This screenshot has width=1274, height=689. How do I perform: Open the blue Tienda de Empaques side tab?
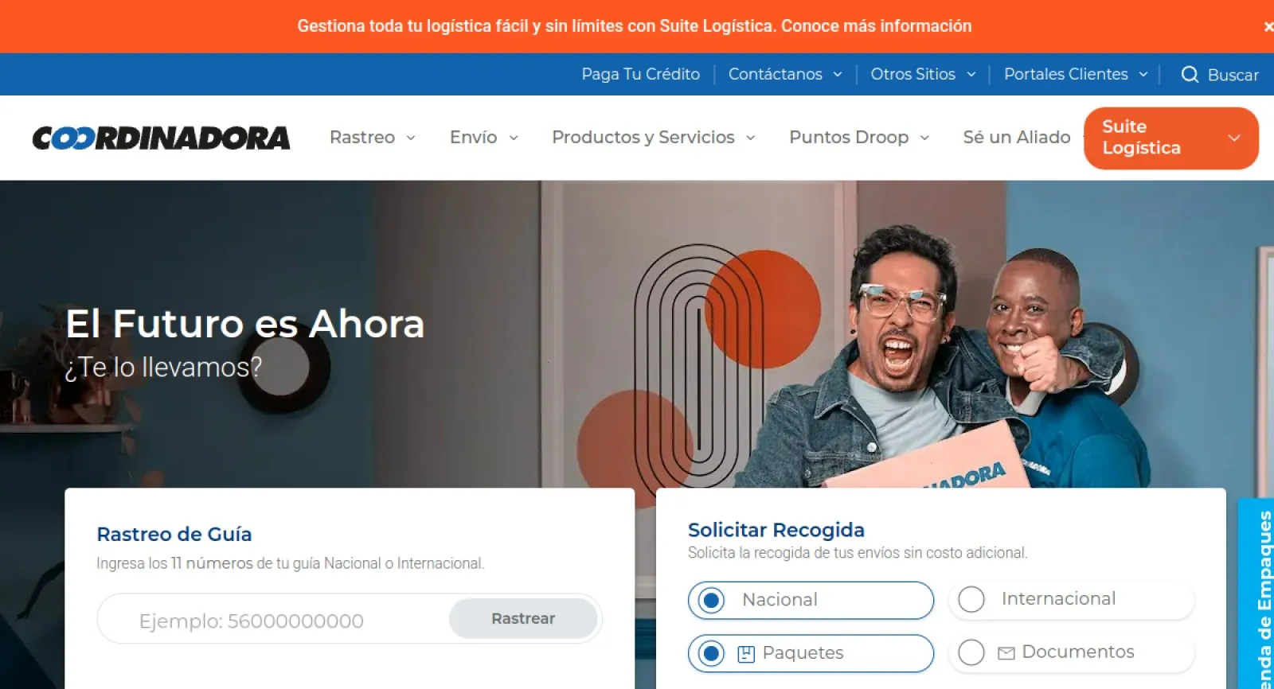pos(1256,594)
